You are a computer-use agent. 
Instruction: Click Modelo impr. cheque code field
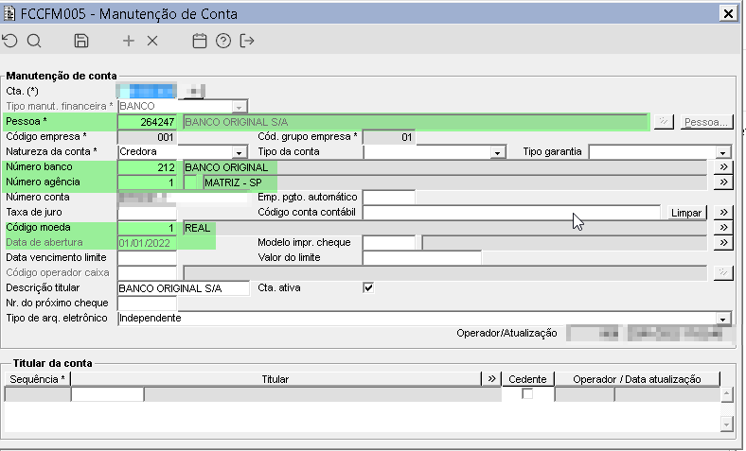[x=389, y=243]
